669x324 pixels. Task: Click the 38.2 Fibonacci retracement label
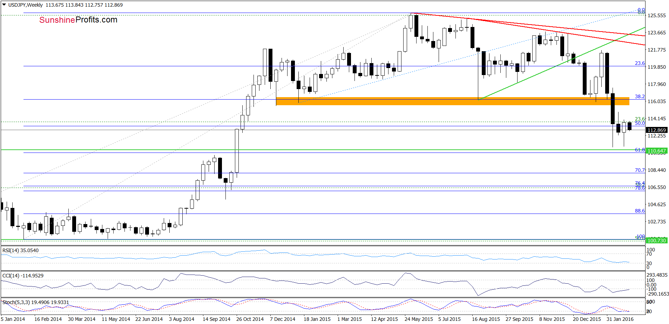[640, 96]
